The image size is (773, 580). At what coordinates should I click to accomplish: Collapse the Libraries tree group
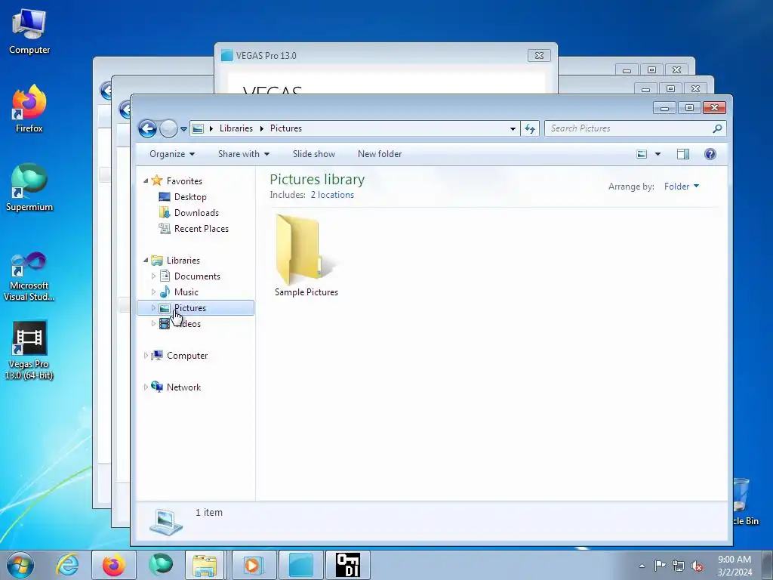coord(146,260)
